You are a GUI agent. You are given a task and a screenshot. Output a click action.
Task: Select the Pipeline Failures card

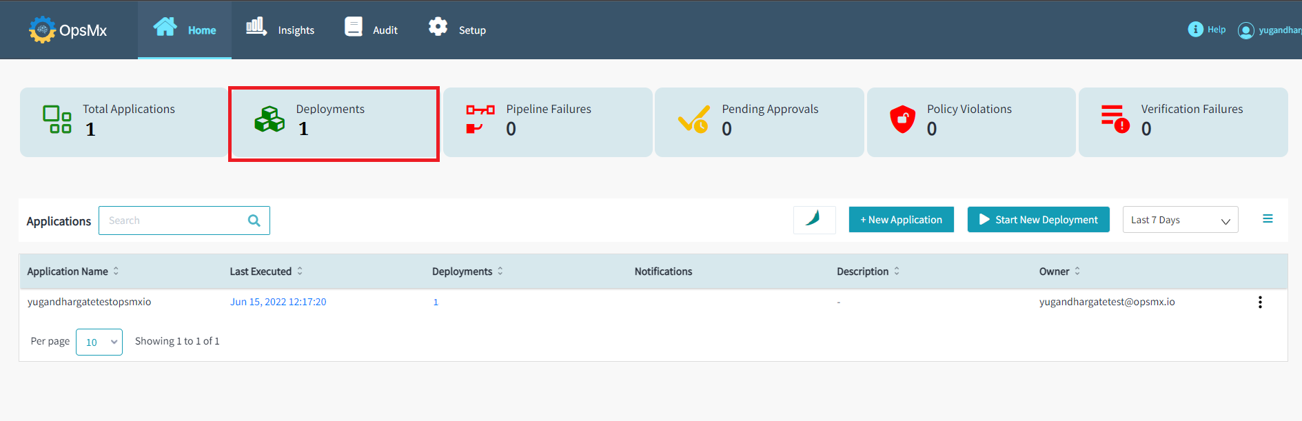coord(547,122)
